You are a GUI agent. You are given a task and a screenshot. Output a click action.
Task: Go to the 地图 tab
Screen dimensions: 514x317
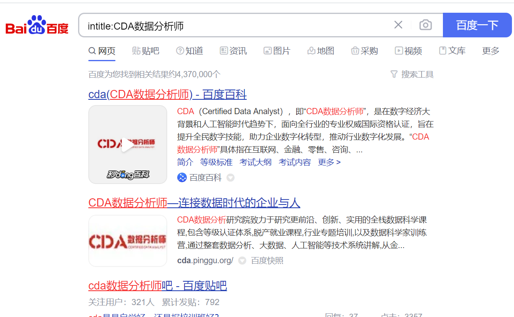[x=321, y=51]
